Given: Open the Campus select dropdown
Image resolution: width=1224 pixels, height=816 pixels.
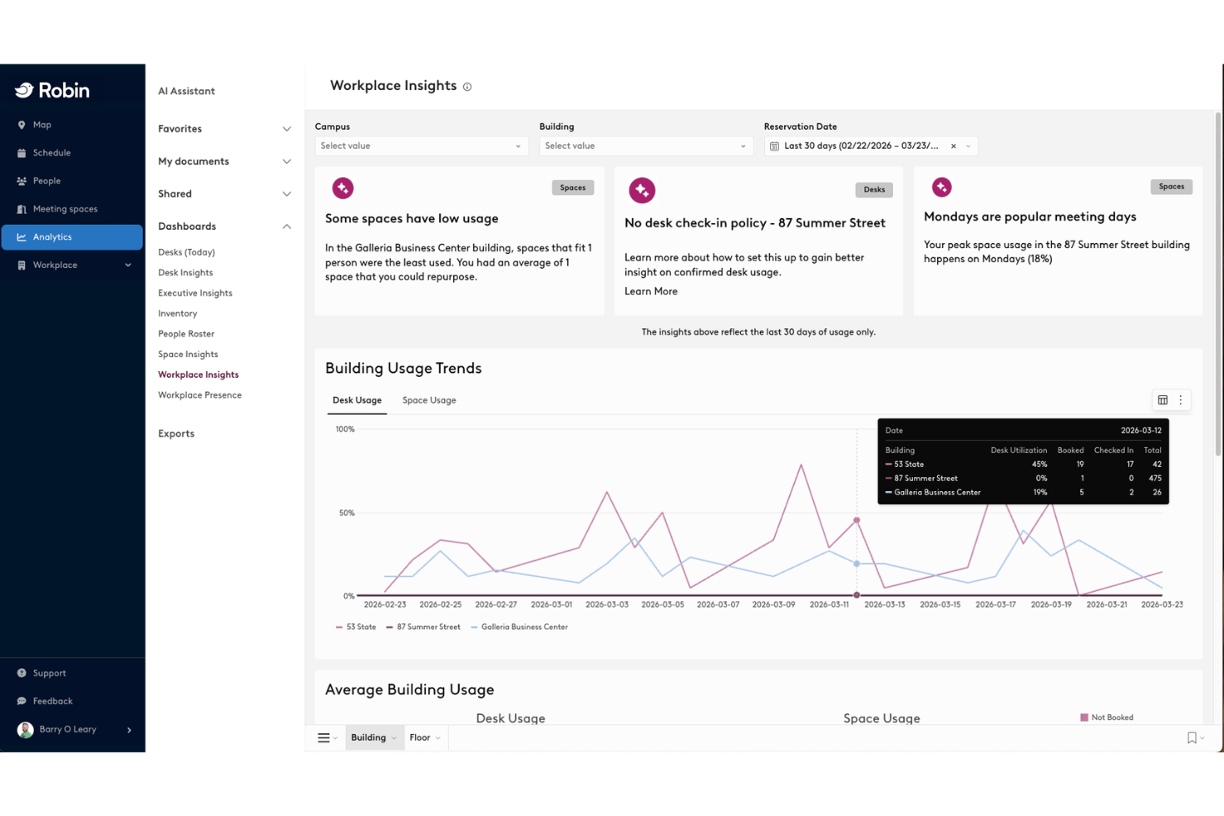Looking at the screenshot, I should pyautogui.click(x=421, y=146).
